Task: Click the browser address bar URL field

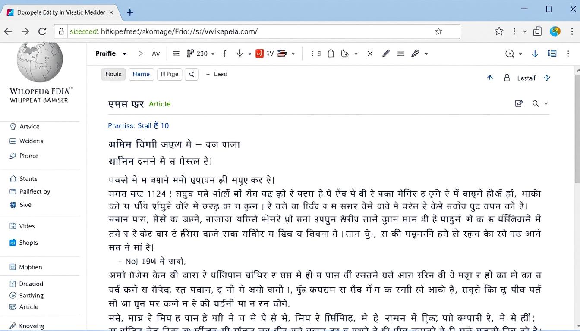Action: (x=250, y=31)
